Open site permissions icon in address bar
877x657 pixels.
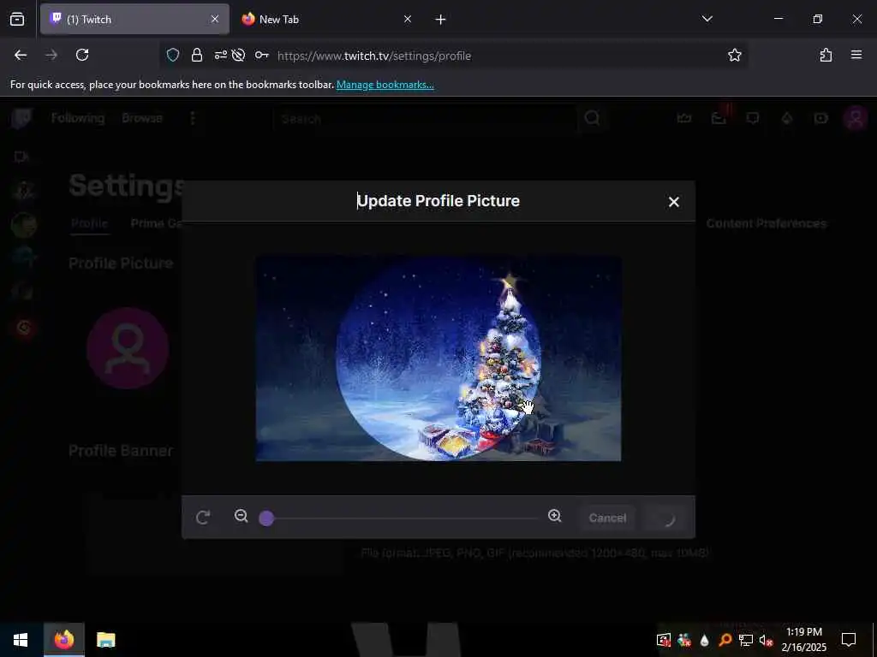coord(220,55)
